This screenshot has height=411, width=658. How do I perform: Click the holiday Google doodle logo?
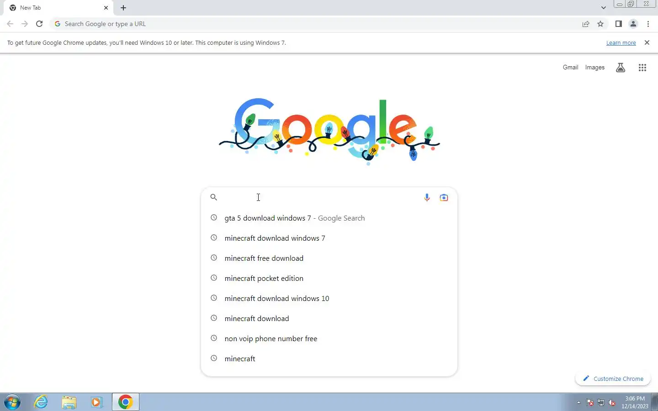329,131
